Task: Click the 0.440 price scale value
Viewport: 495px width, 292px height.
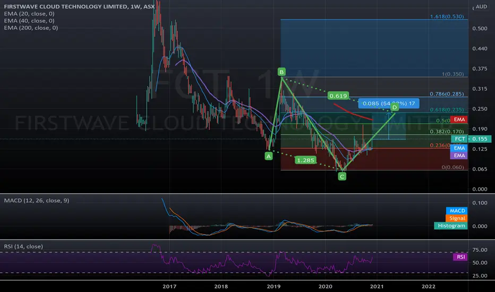Action: (x=480, y=49)
